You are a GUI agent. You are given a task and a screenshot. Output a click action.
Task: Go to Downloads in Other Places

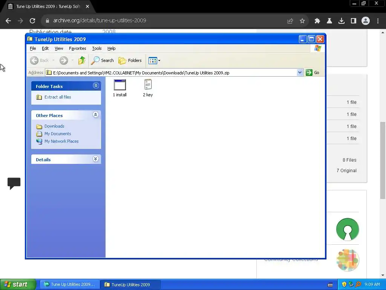coord(54,126)
